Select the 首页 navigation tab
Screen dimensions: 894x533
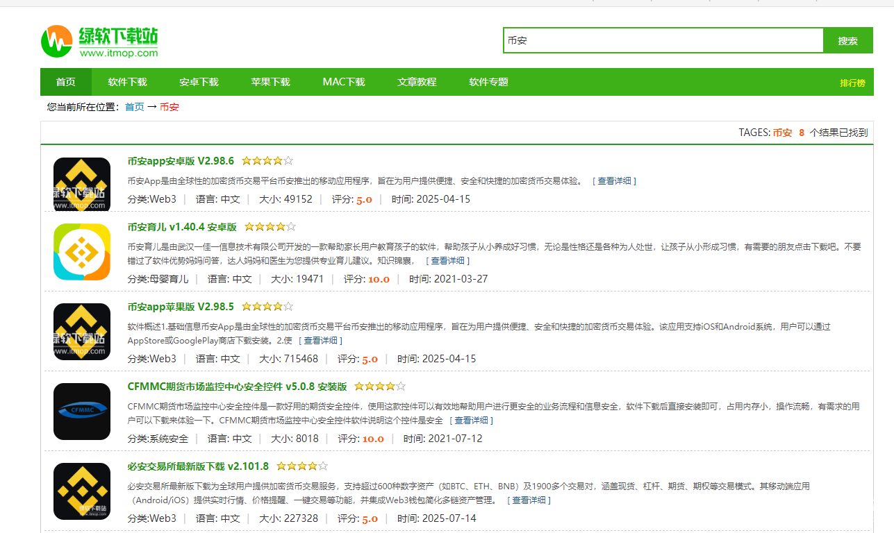pos(66,82)
